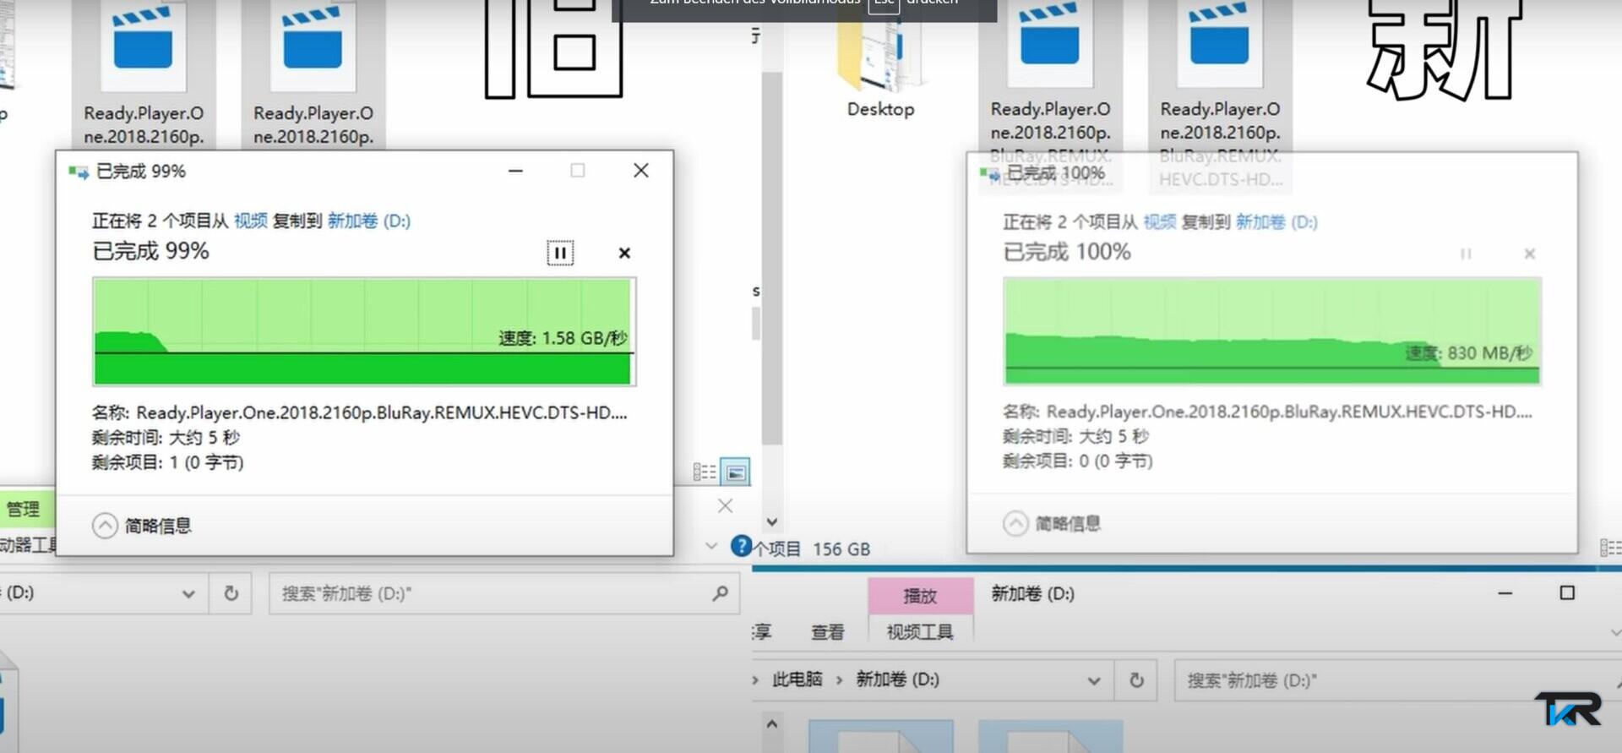Image resolution: width=1622 pixels, height=753 pixels.
Task: Expand the chevron after 此电脑 in breadcrumb
Action: pos(839,679)
